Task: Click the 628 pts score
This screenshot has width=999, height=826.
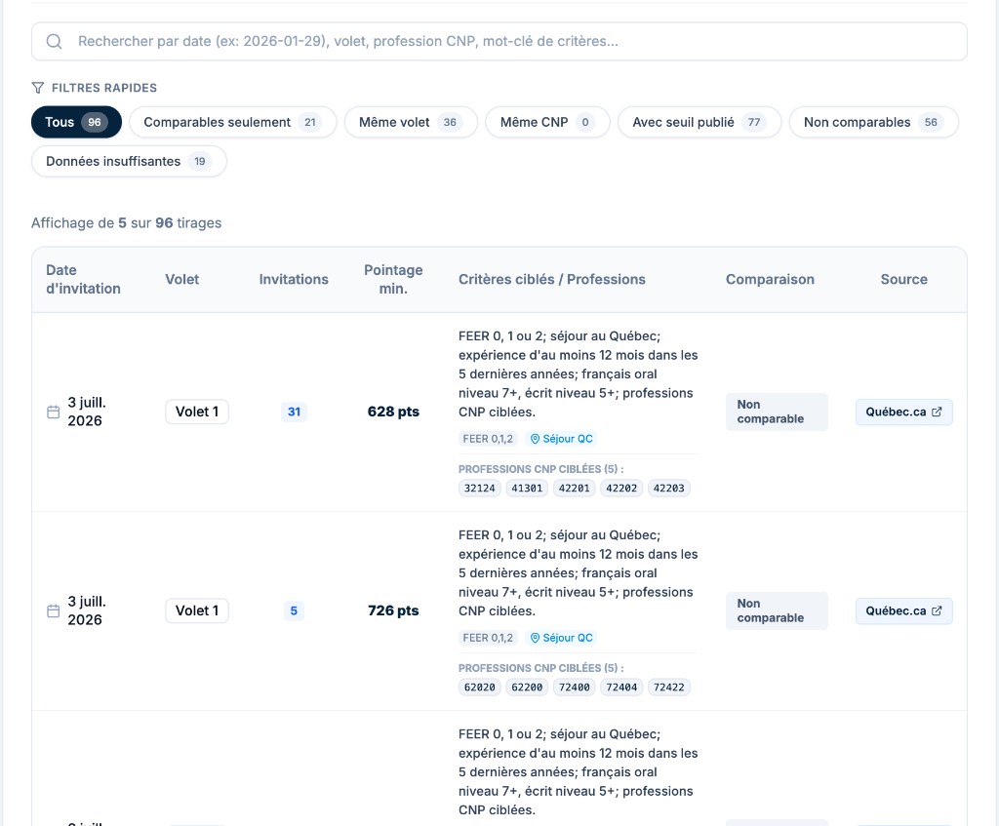Action: 393,412
